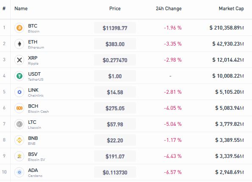Click the XRP Ripple logo icon
Viewport: 252px width, 182px height.
[19, 60]
